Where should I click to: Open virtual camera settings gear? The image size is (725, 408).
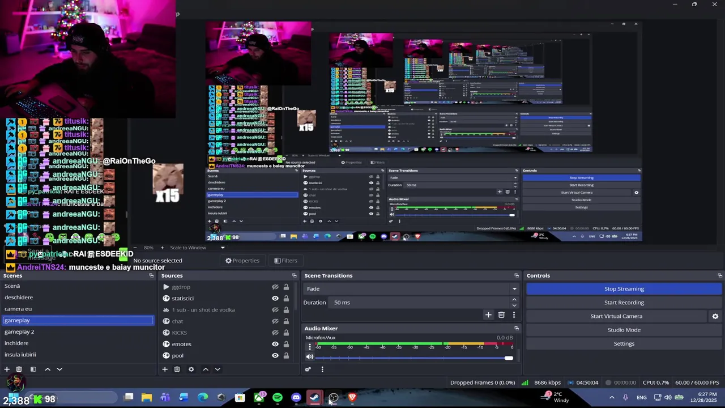[715, 316]
